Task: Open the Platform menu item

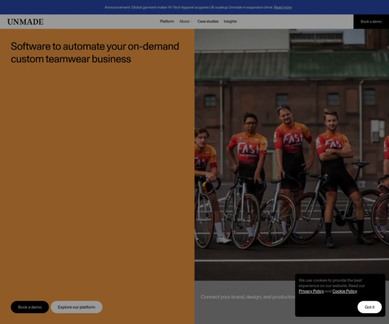Action: tap(167, 21)
